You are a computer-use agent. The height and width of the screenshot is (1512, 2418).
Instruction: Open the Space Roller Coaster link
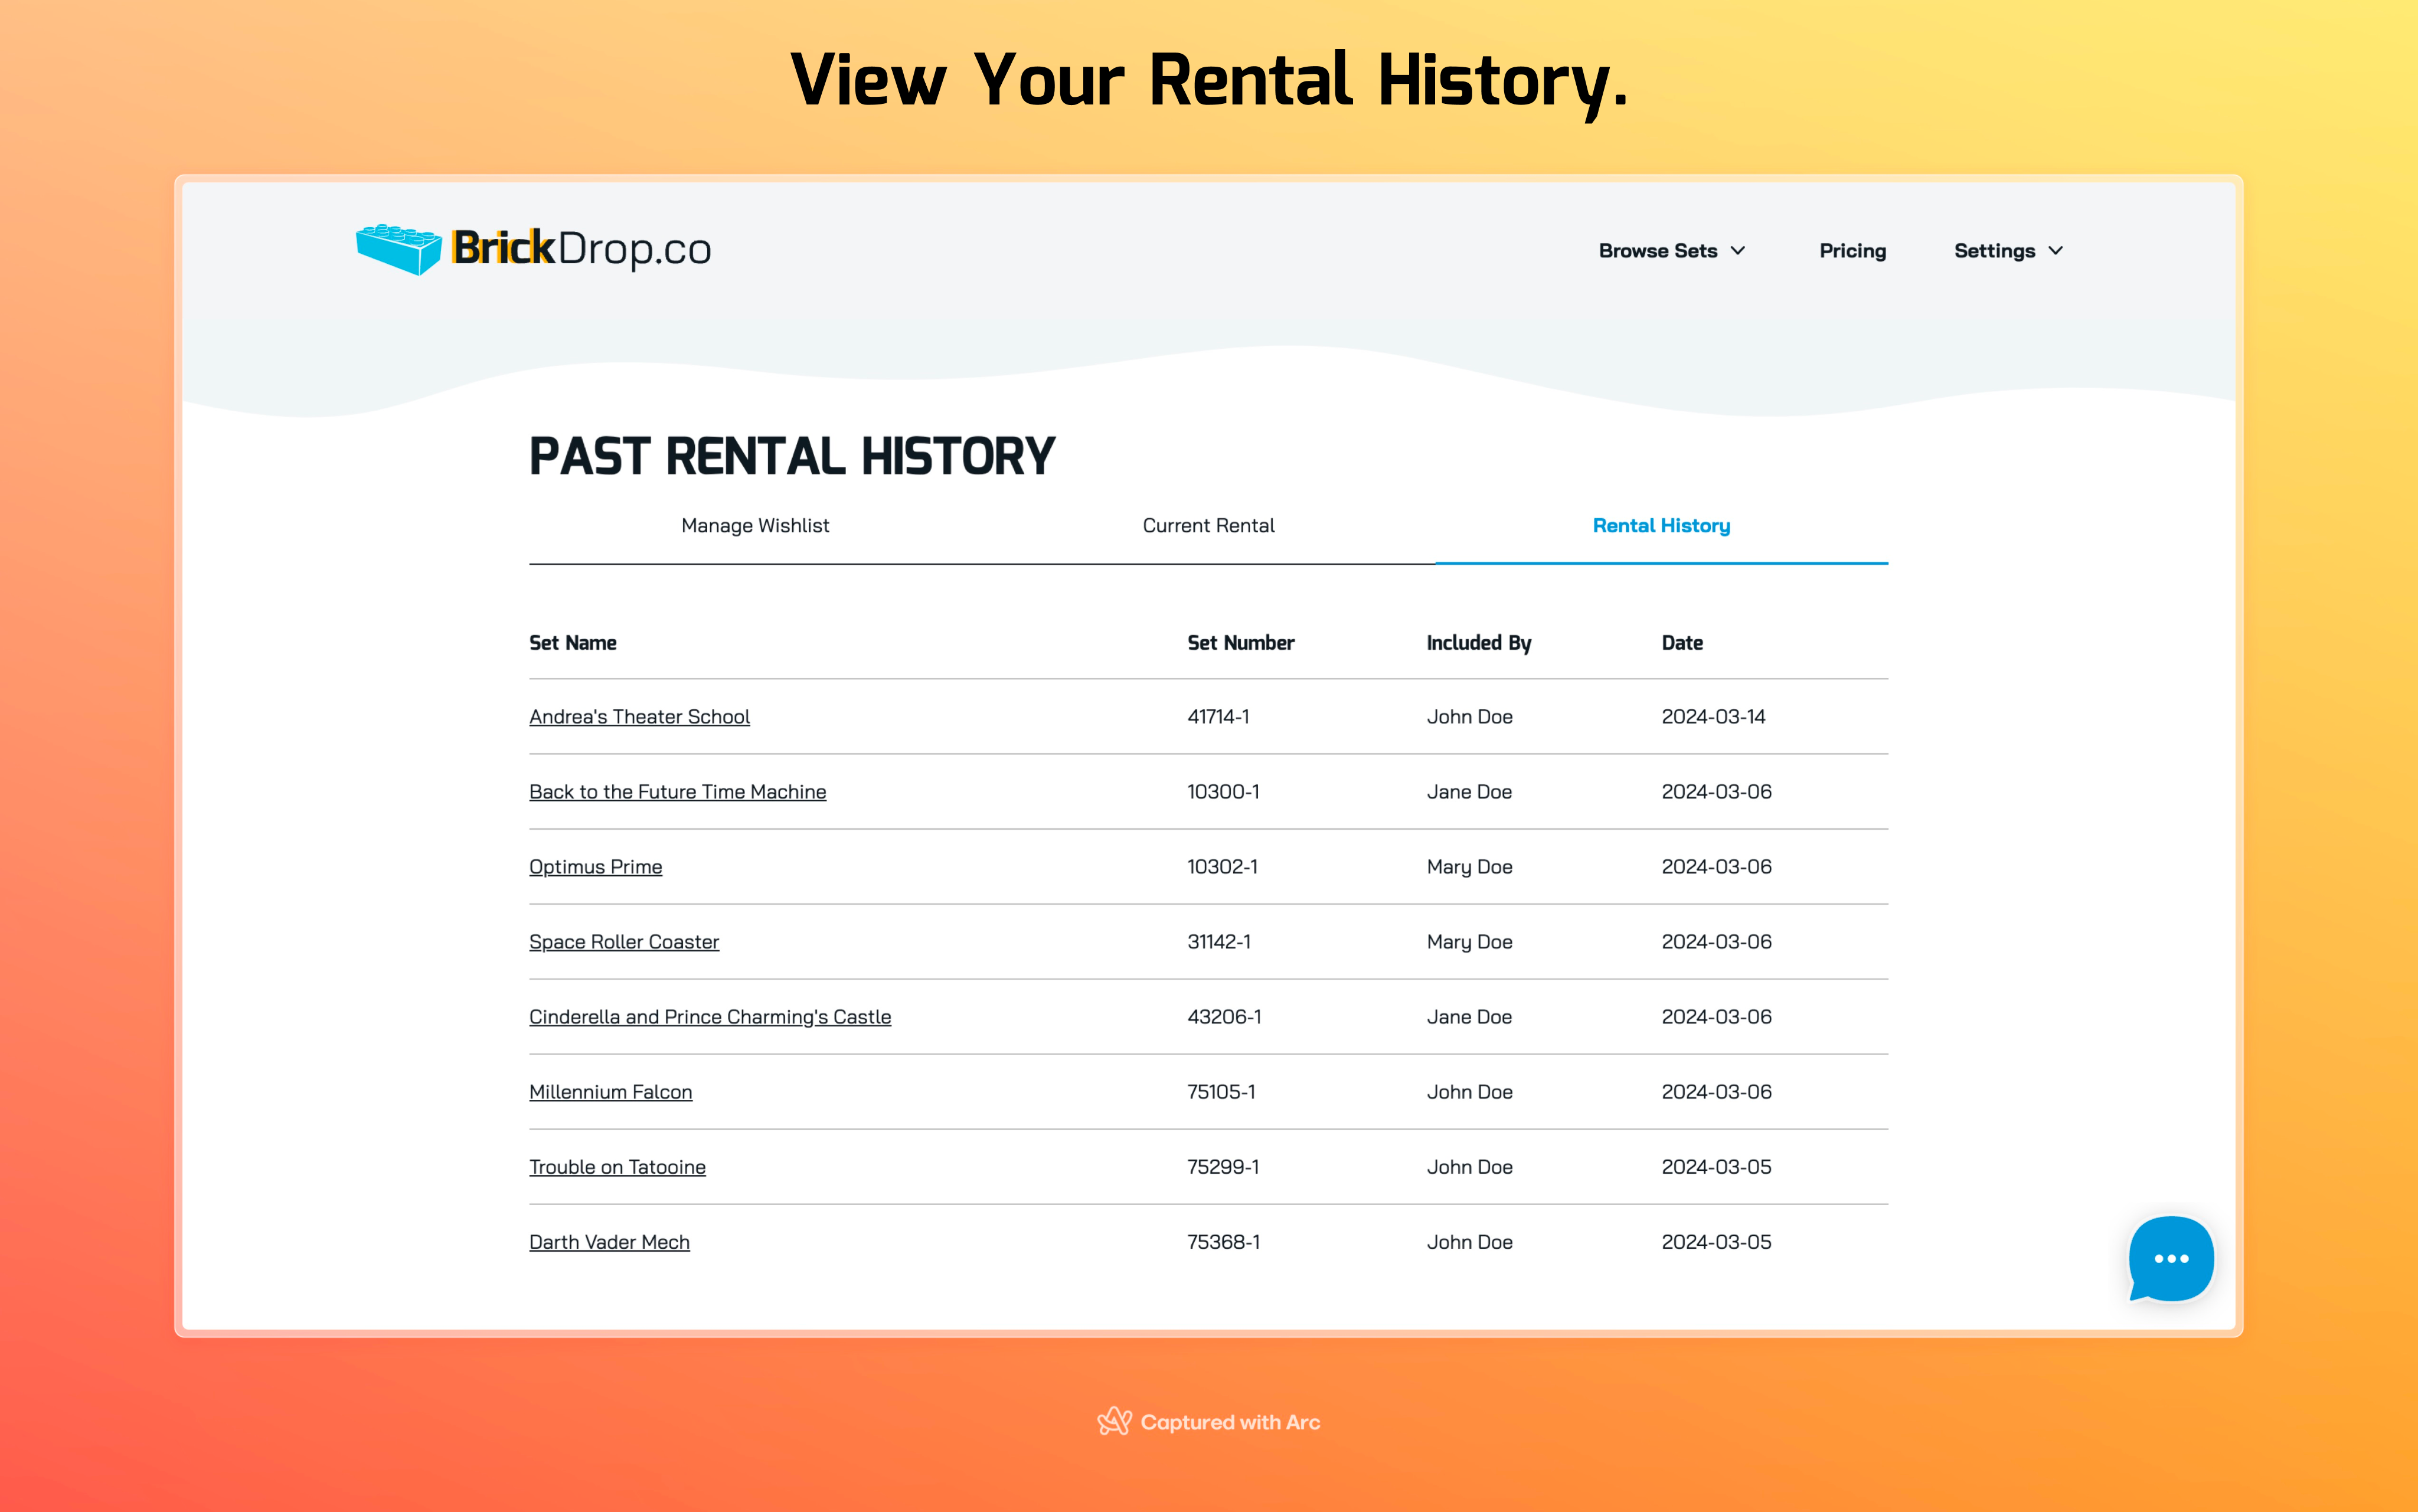click(624, 942)
